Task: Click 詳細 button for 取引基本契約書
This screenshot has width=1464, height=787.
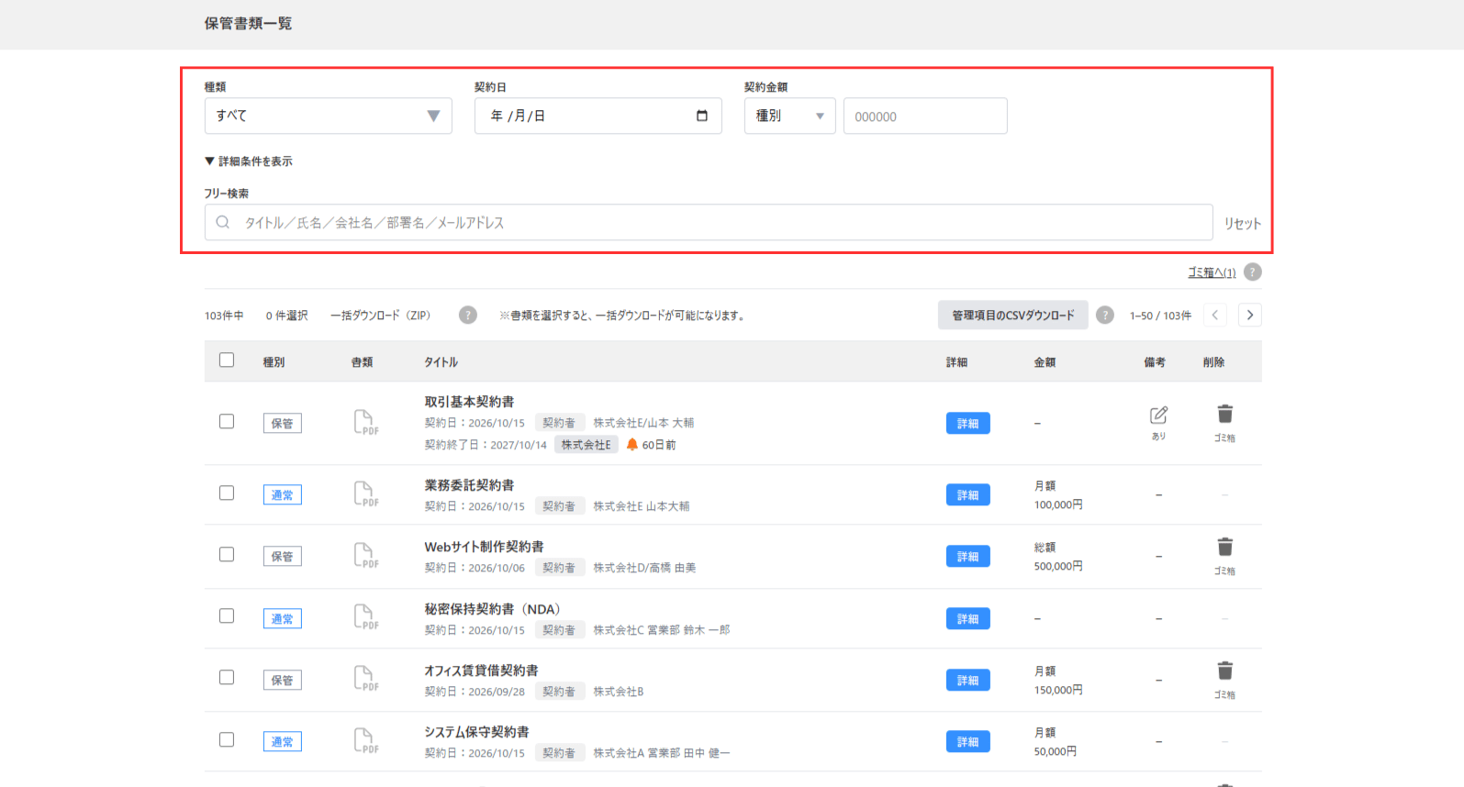Action: 967,424
